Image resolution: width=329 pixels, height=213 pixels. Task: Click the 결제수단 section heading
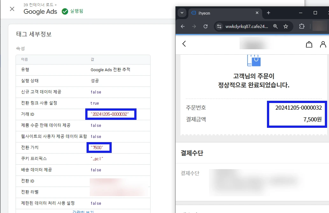pos(192,153)
